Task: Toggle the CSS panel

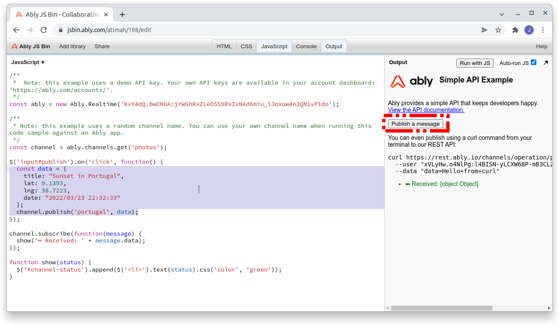Action: coord(247,47)
